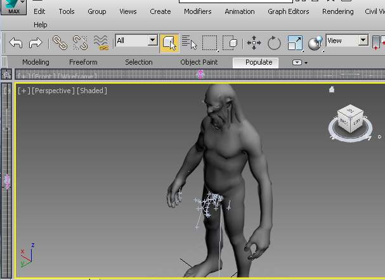Open the reference coordinate View dropdown

347,41
